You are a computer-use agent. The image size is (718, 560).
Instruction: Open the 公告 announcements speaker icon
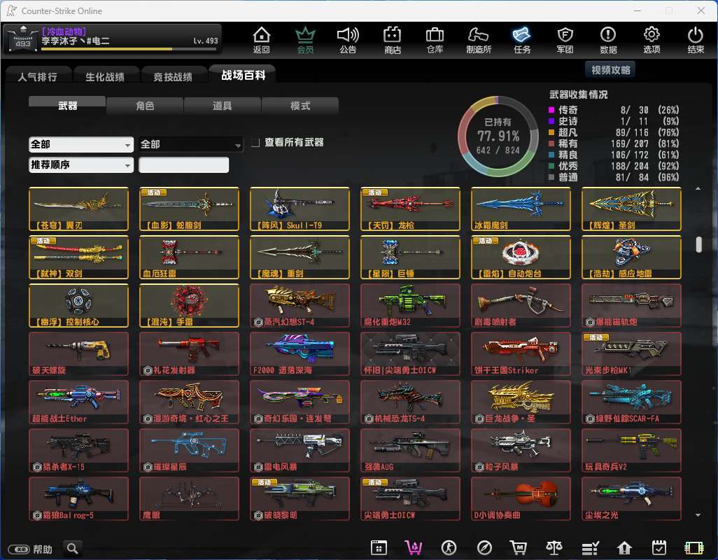348,40
